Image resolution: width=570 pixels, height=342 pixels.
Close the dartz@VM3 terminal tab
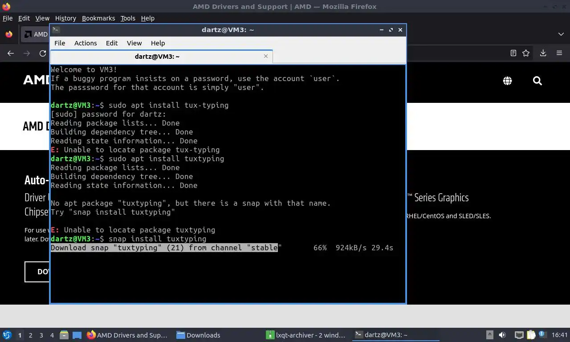[266, 56]
